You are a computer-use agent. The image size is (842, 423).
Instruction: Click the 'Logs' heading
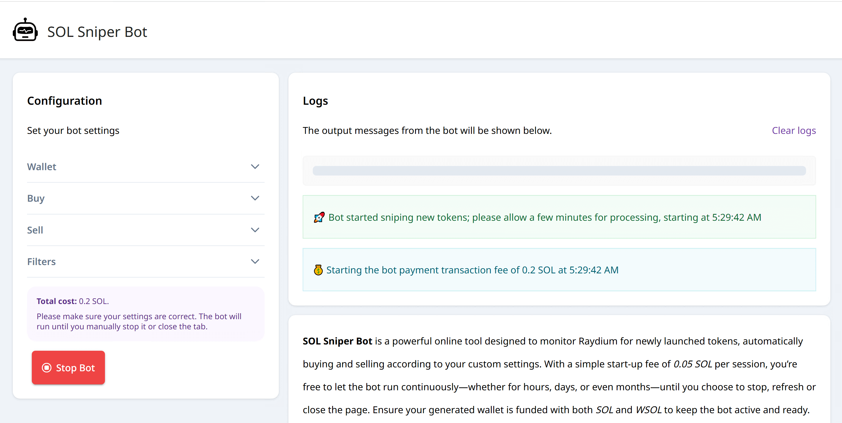tap(315, 101)
